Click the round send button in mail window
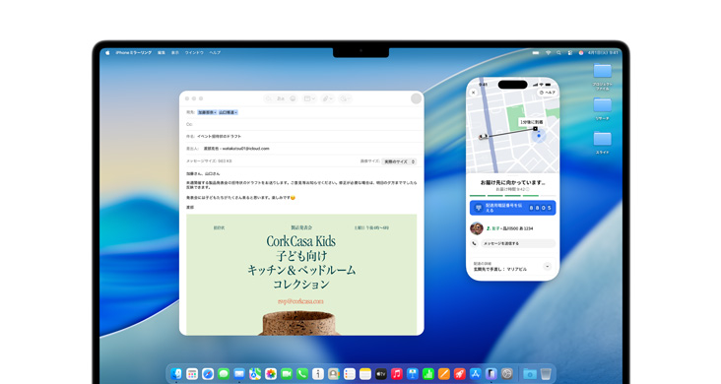Screen dimensions: 721x384 pyautogui.click(x=416, y=98)
